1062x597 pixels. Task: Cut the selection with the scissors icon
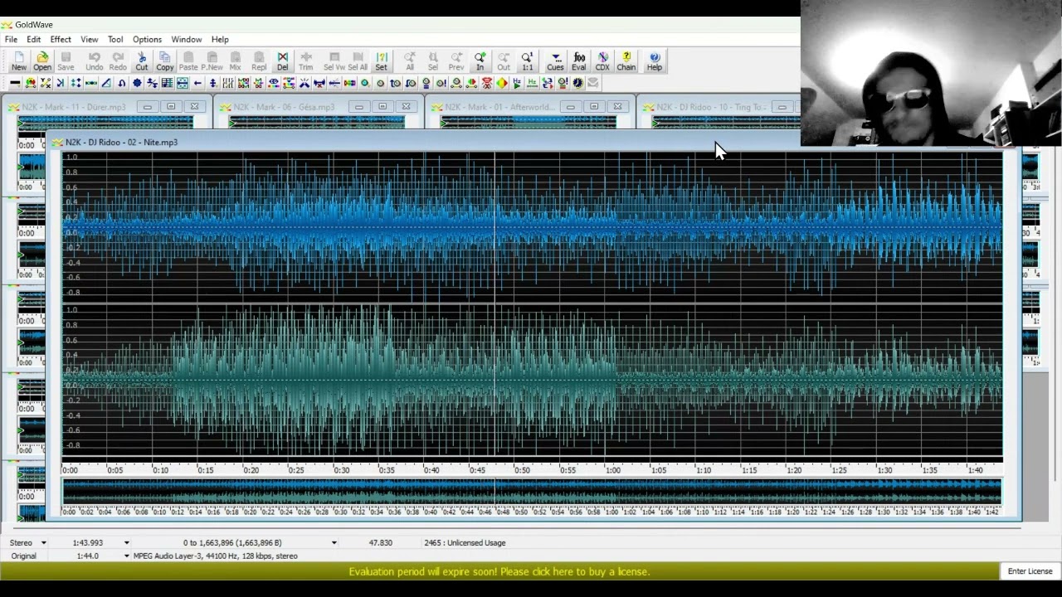(142, 61)
